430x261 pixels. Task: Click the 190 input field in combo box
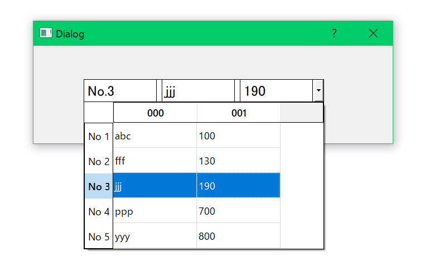tap(277, 91)
